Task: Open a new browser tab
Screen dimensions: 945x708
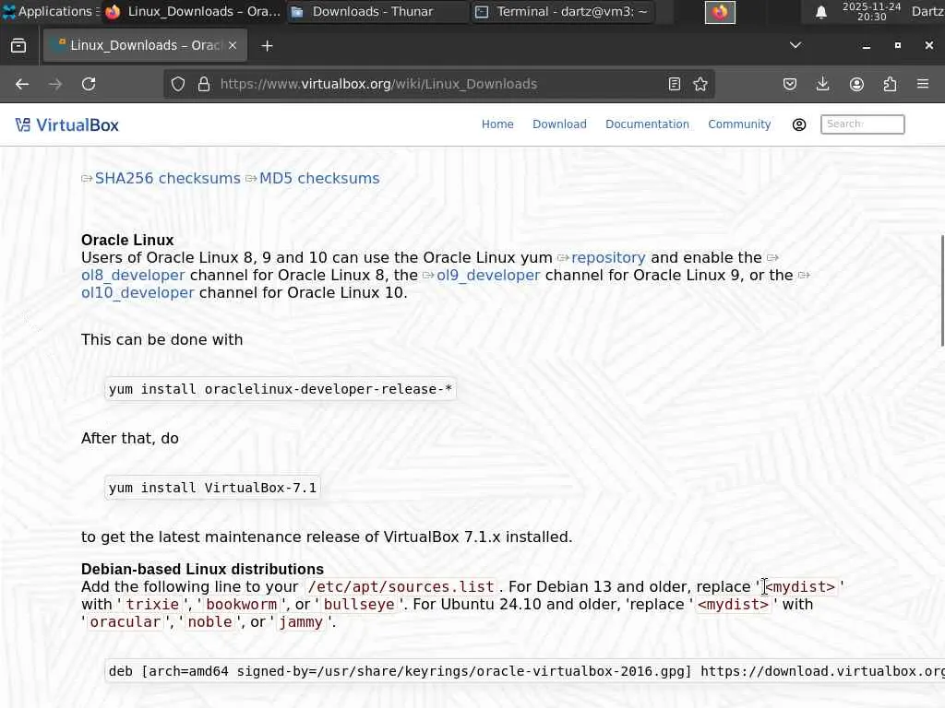Action: click(x=267, y=46)
